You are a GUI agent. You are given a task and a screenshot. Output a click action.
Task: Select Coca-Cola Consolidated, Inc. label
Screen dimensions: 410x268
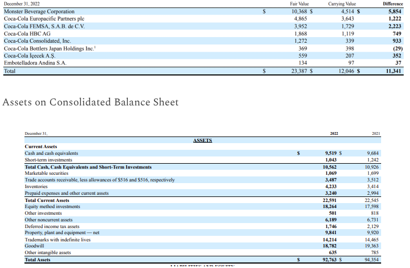(37, 41)
